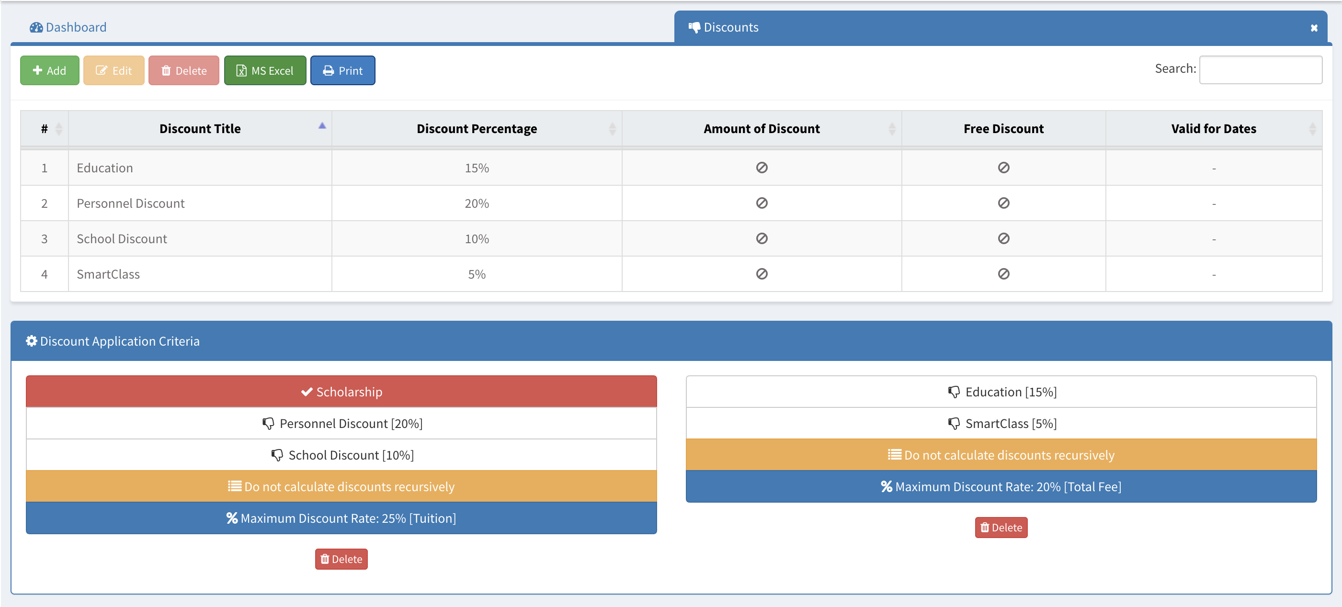
Task: Sort table by Discount Title column
Action: point(200,129)
